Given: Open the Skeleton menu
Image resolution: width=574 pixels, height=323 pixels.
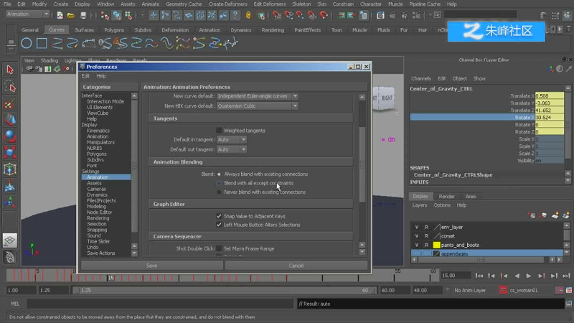Looking at the screenshot, I should click(x=301, y=4).
